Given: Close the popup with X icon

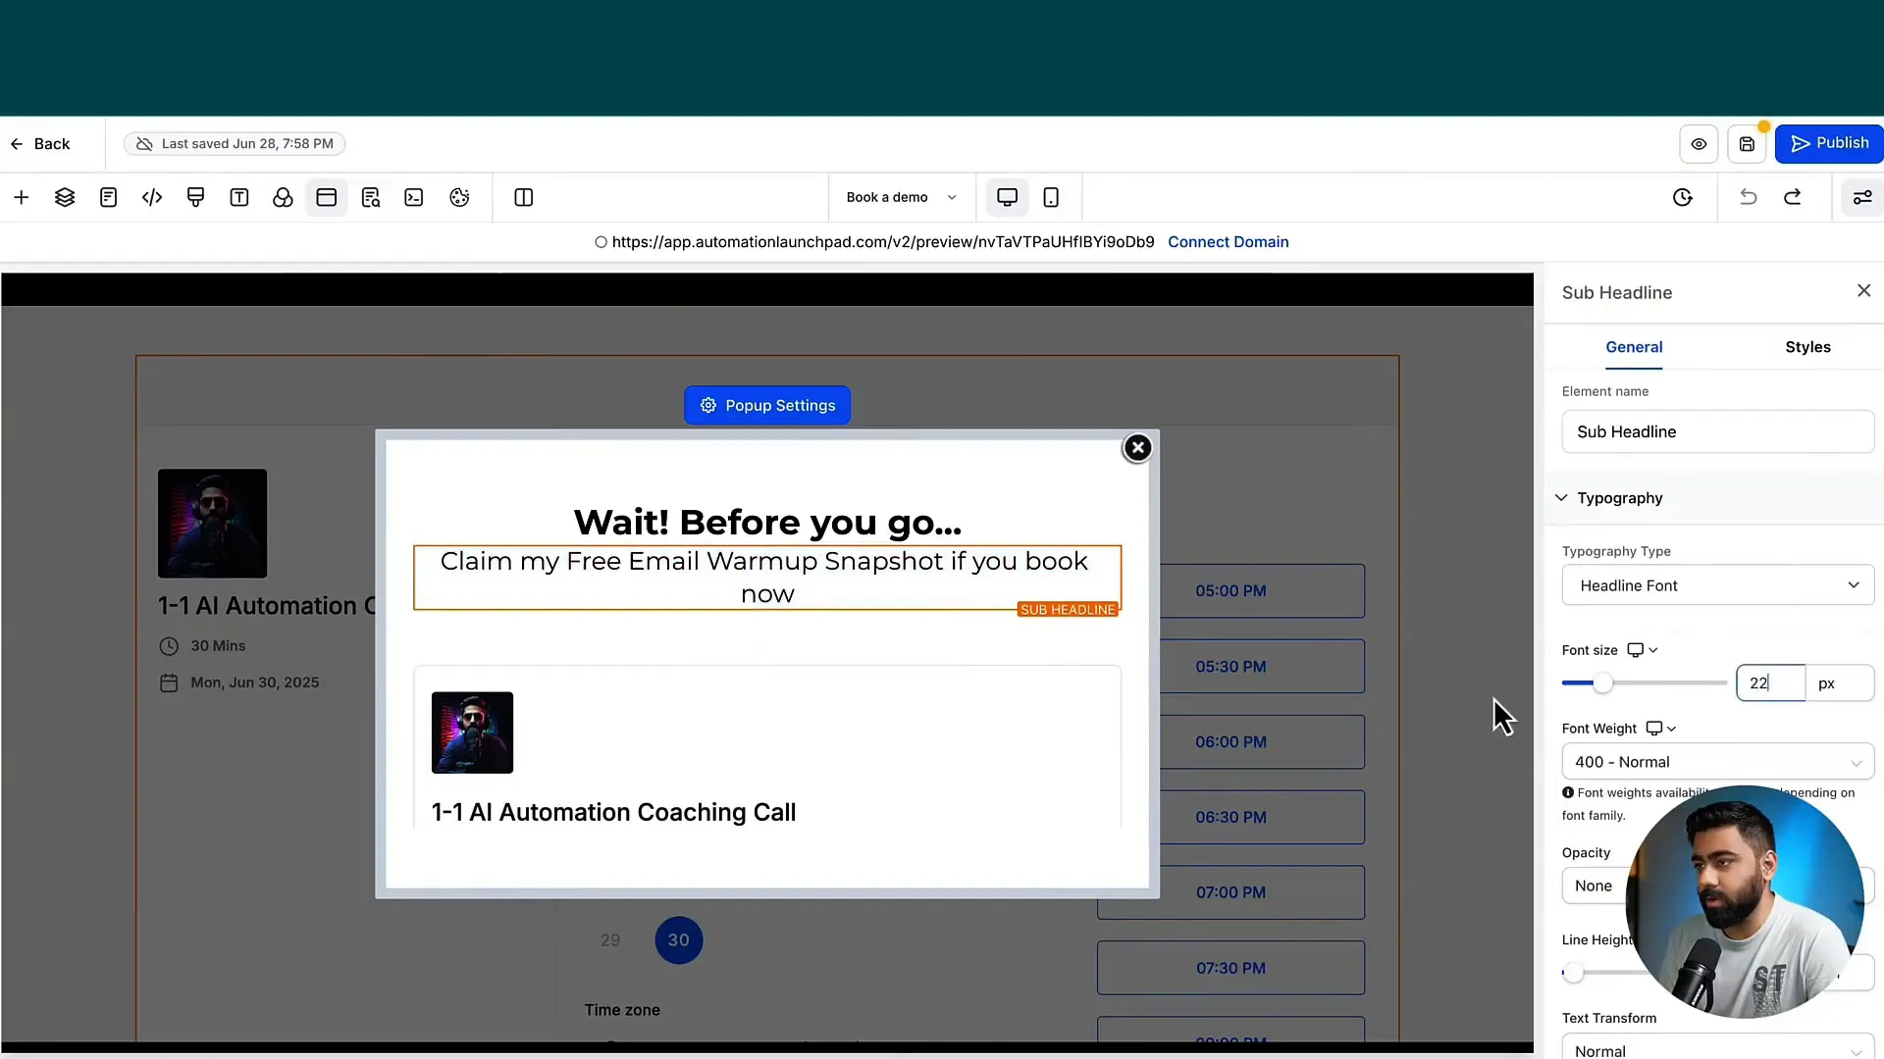Looking at the screenshot, I should 1137,448.
